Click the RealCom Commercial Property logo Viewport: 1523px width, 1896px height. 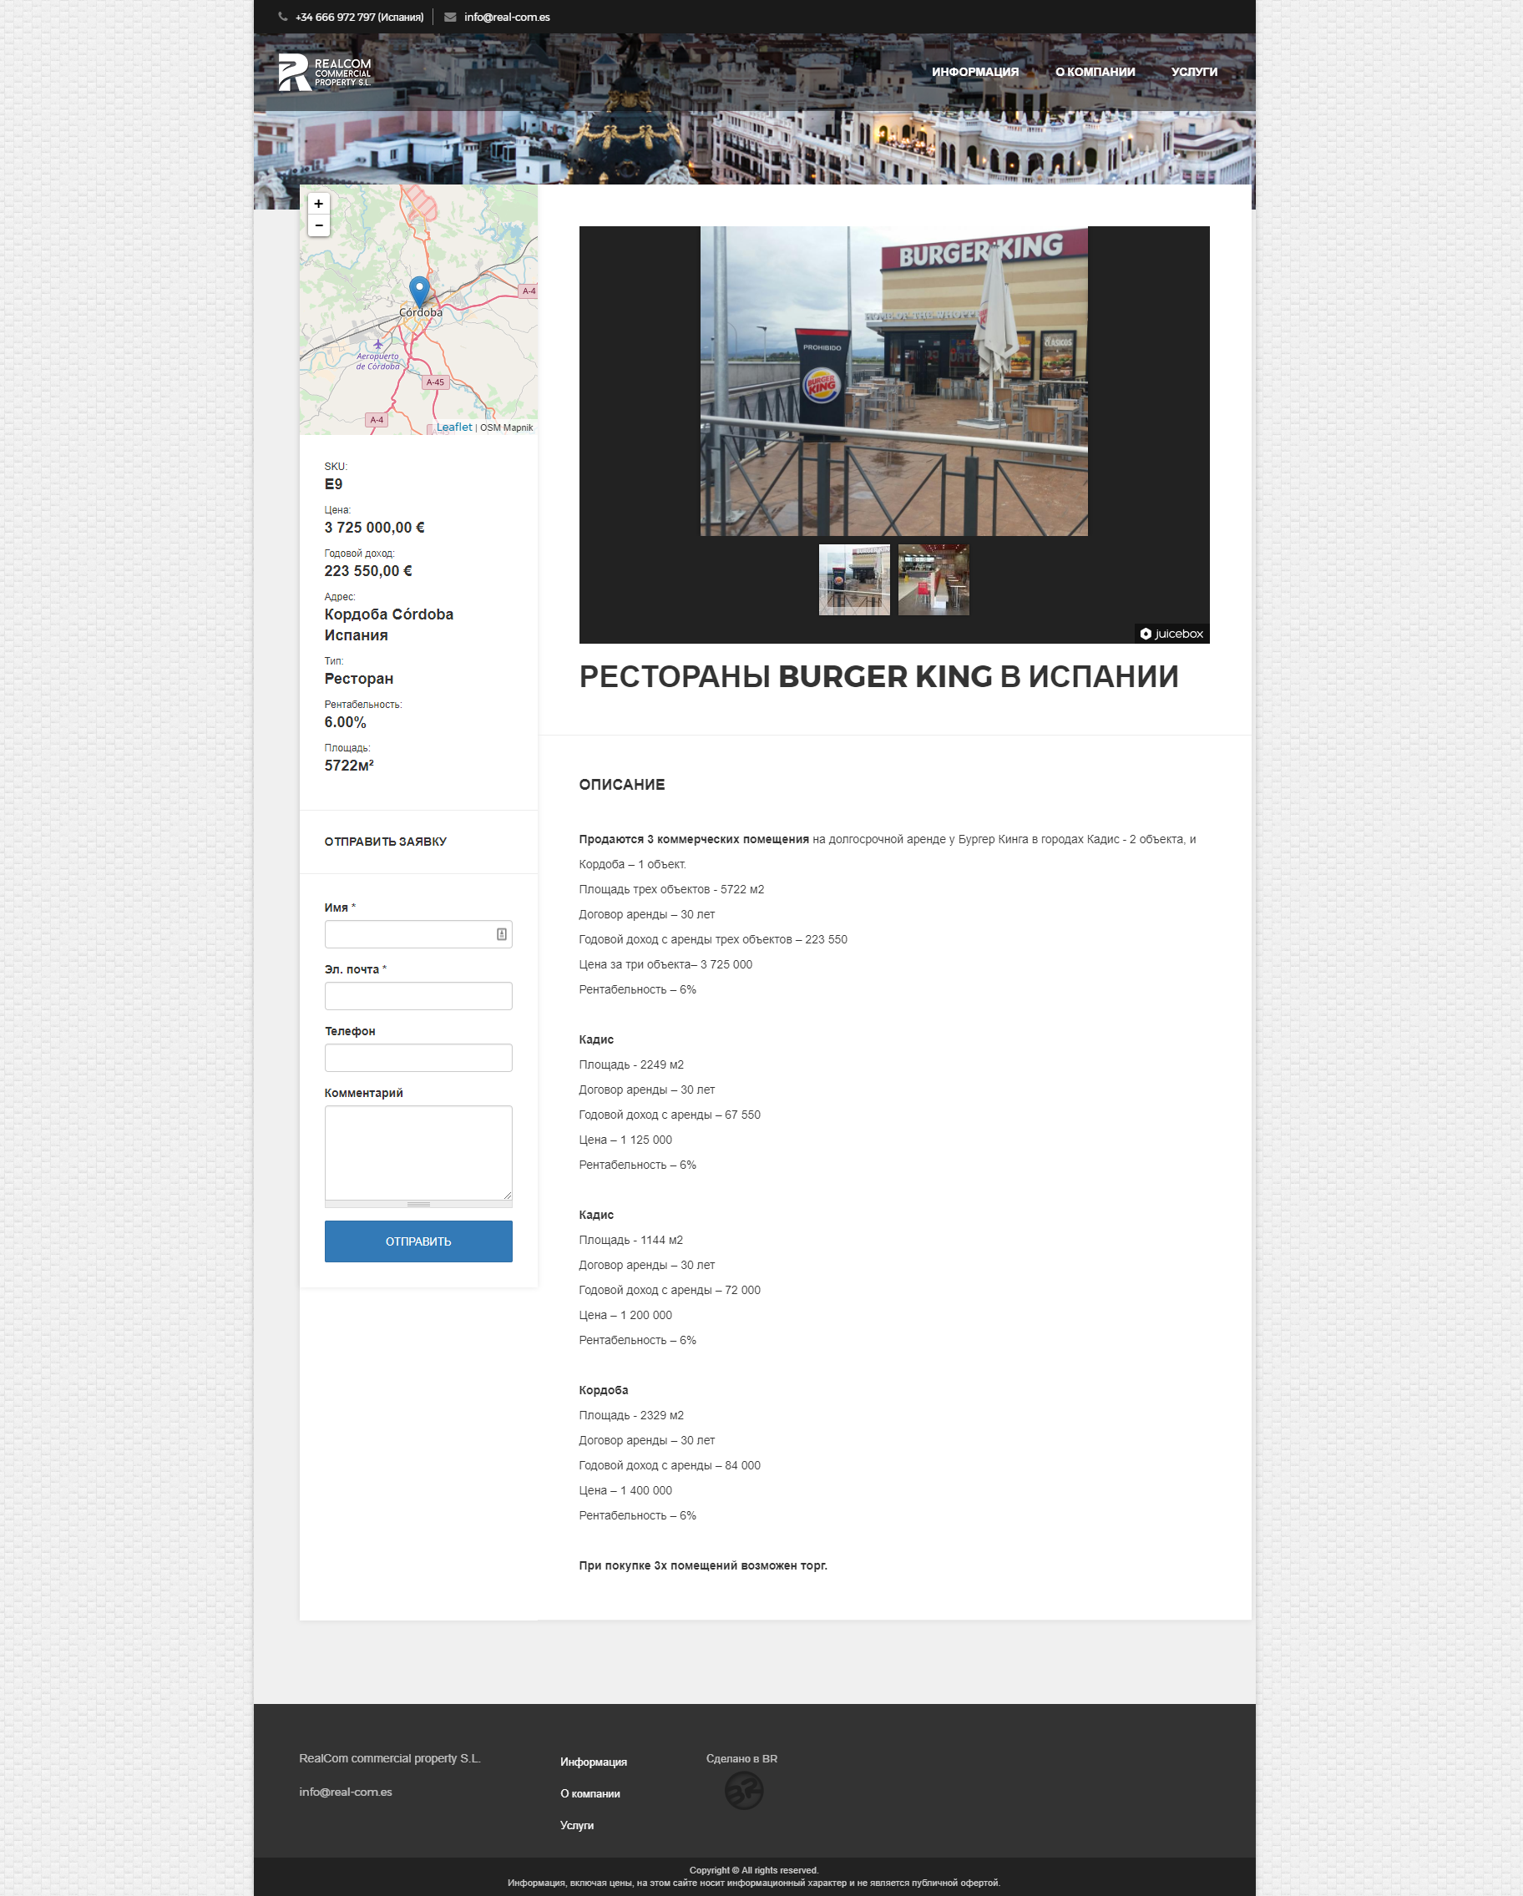[325, 72]
